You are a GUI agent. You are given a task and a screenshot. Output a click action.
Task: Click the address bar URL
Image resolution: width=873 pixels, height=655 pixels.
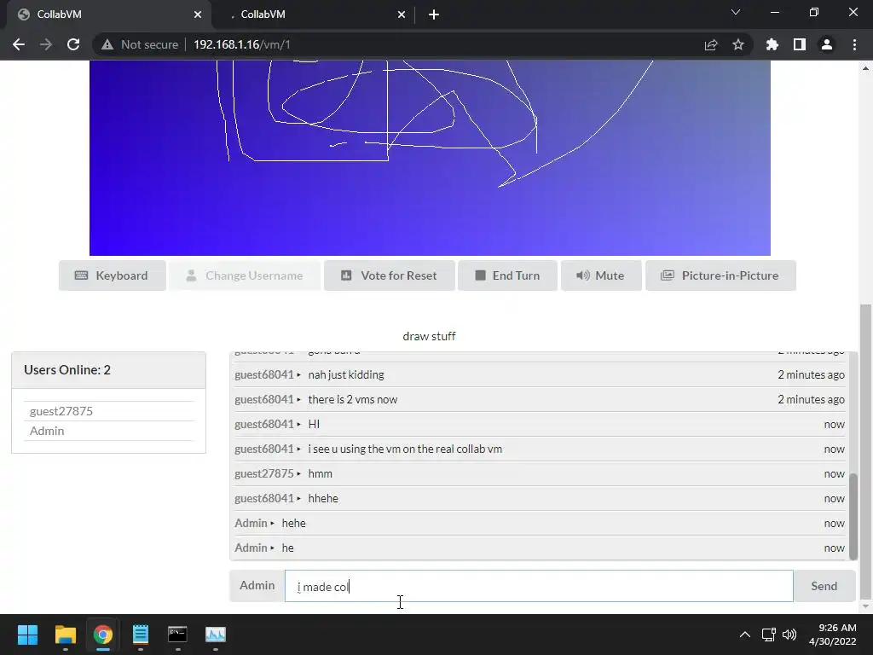coord(241,44)
